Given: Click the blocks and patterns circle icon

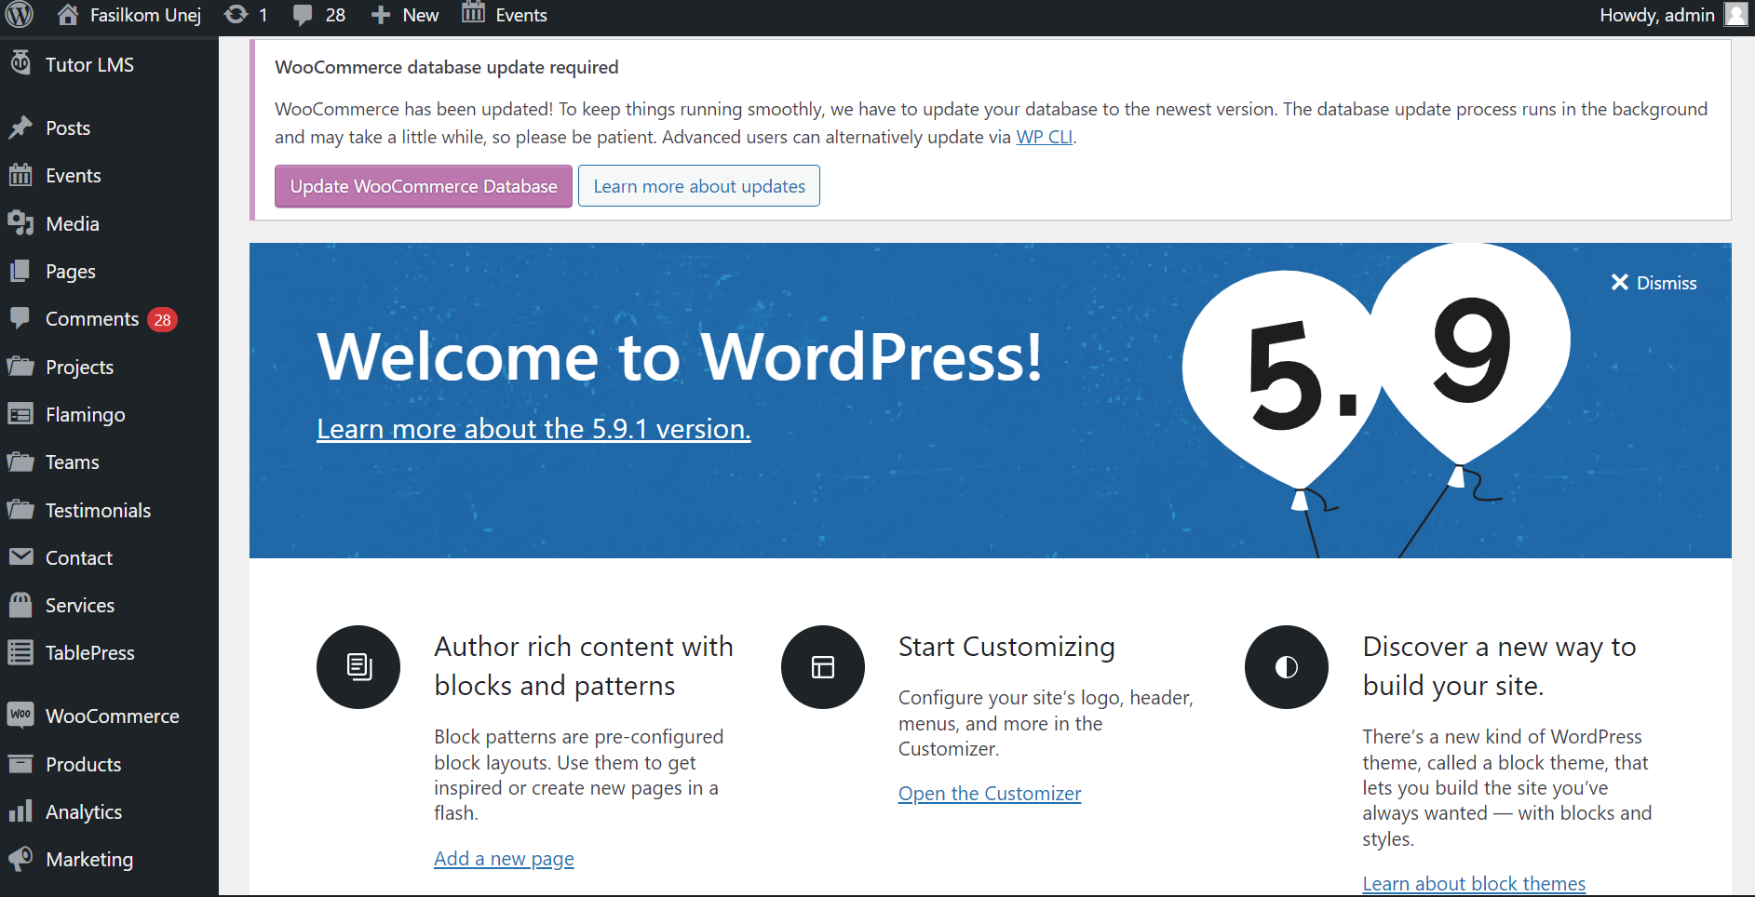Looking at the screenshot, I should (x=358, y=667).
